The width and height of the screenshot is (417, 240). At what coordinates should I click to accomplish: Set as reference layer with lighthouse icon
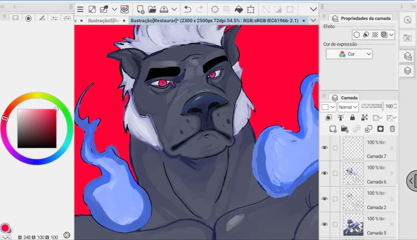pyautogui.click(x=341, y=118)
